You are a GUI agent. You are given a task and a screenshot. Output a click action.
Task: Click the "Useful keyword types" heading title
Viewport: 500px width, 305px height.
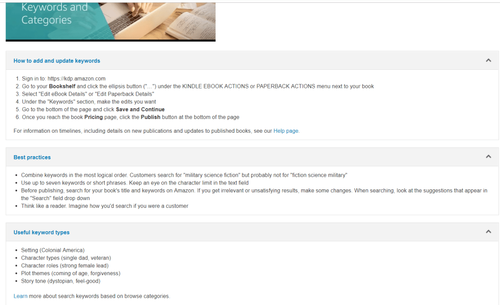(42, 232)
